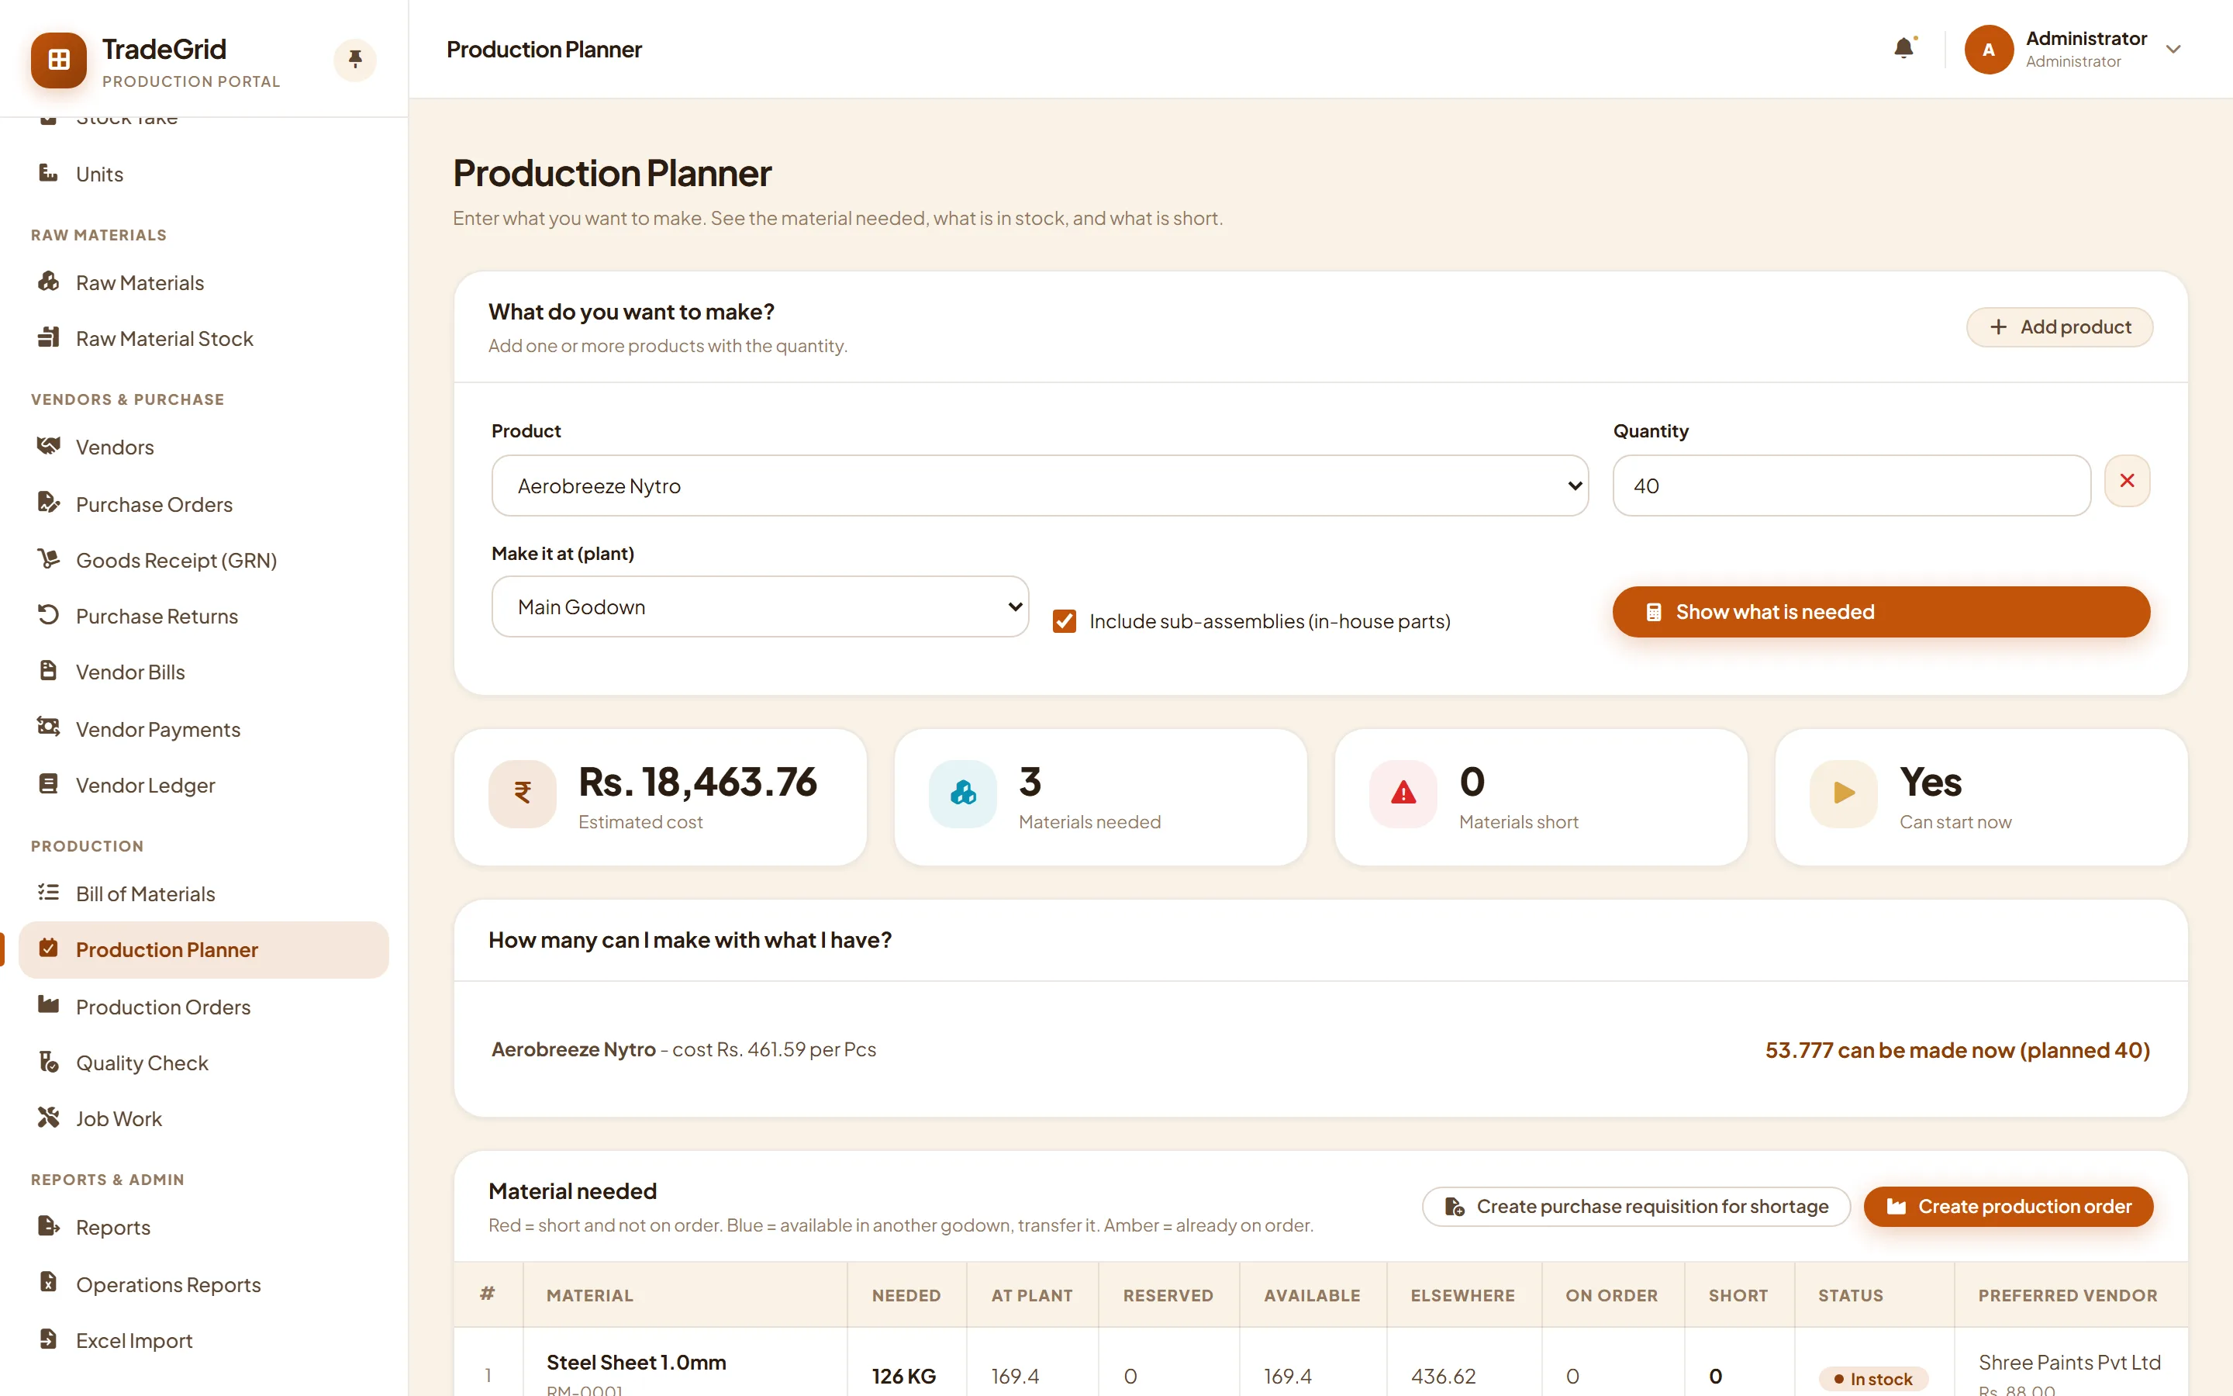The width and height of the screenshot is (2233, 1396).
Task: Click the Raw Materials cubes icon
Action: (x=48, y=282)
